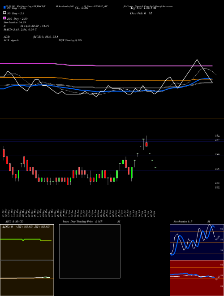Click the 'BUY Slowing @ 0%' signal text
Screen dimensions: 224x296
click(70, 40)
